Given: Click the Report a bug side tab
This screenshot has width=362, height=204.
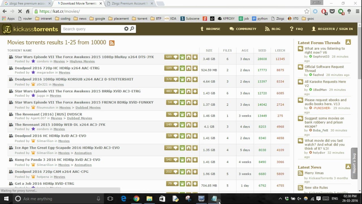Looking at the screenshot, I should point(354,163).
